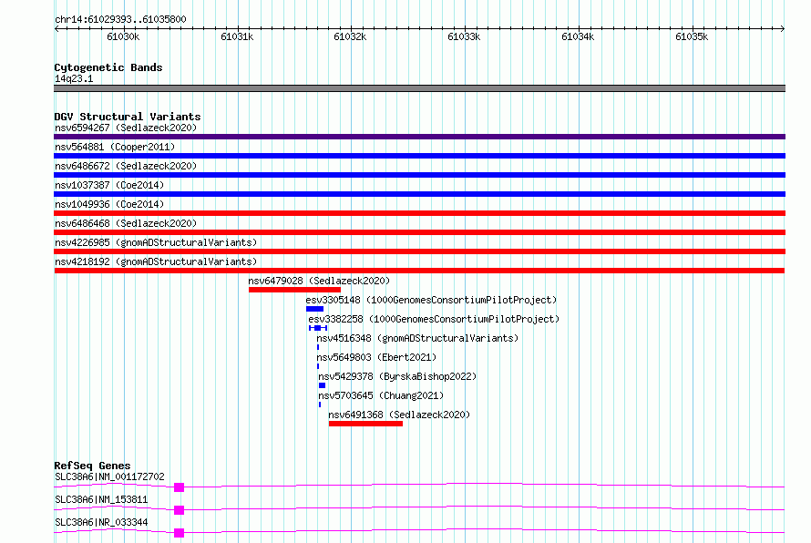
Task: Click the nsv4516348 (gnomADStructuralVariants) label
Action: click(x=417, y=338)
